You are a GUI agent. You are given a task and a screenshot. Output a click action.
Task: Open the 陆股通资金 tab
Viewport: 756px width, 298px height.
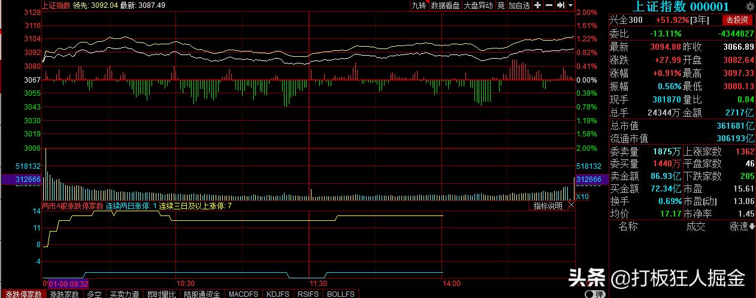(202, 294)
